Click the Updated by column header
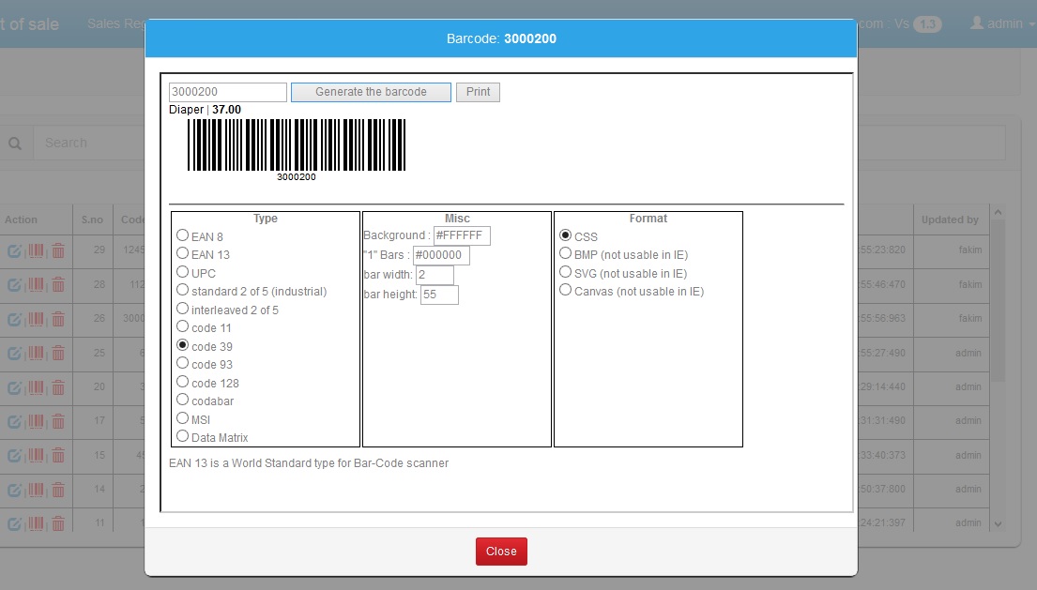 click(x=951, y=219)
